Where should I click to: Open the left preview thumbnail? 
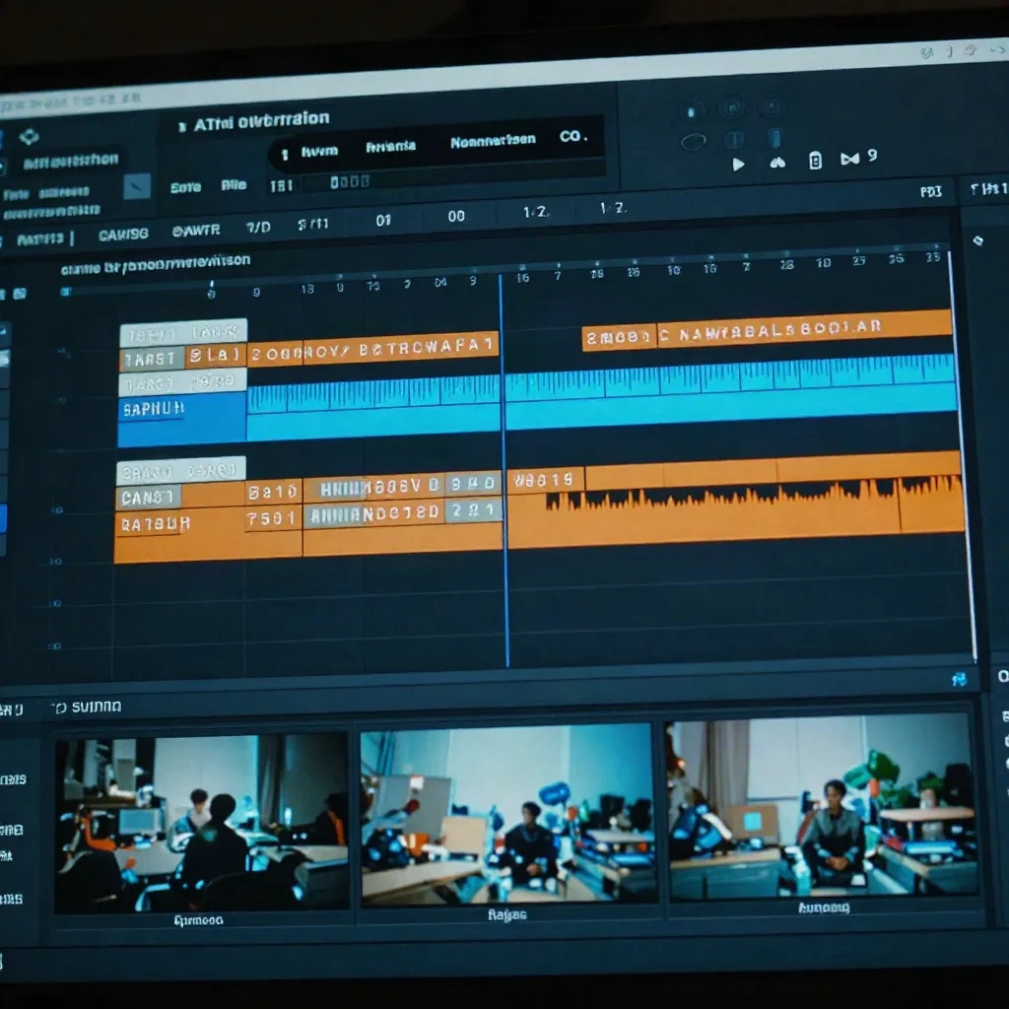[x=201, y=824]
